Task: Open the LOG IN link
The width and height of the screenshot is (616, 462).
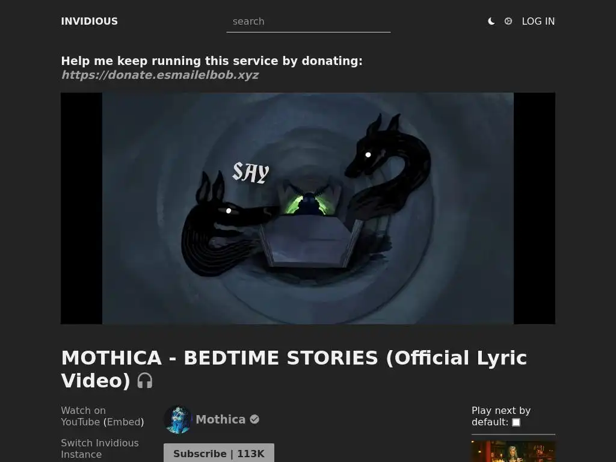Action: click(x=538, y=21)
